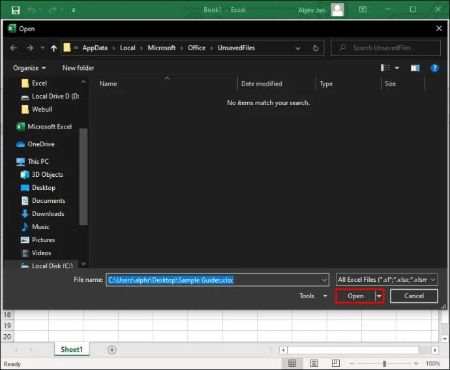Click the 100% zoom level
Screen dimensions: 450x370
tap(433, 363)
